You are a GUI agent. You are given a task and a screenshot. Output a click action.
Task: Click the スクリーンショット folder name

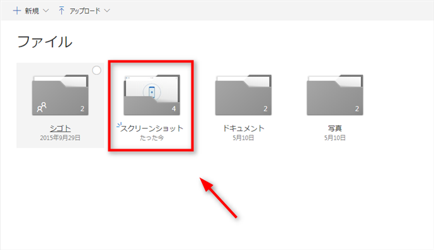tap(152, 128)
